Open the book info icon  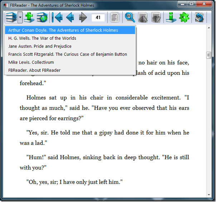pos(171,17)
